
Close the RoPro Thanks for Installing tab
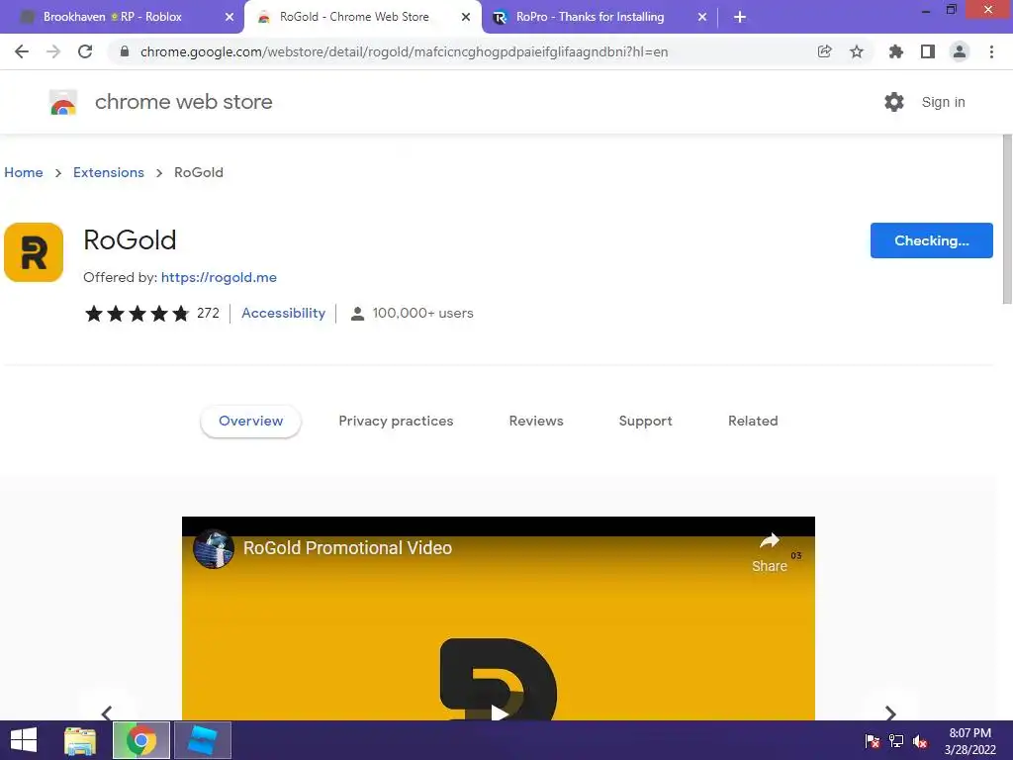point(702,18)
